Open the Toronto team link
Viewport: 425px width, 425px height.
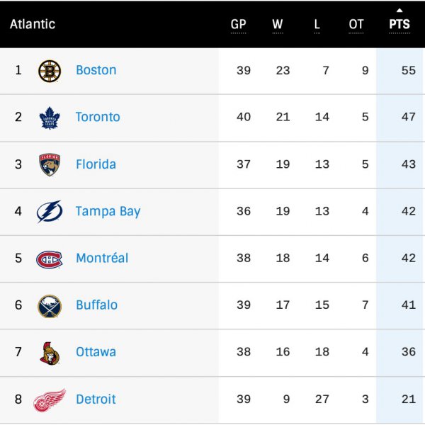pos(98,117)
